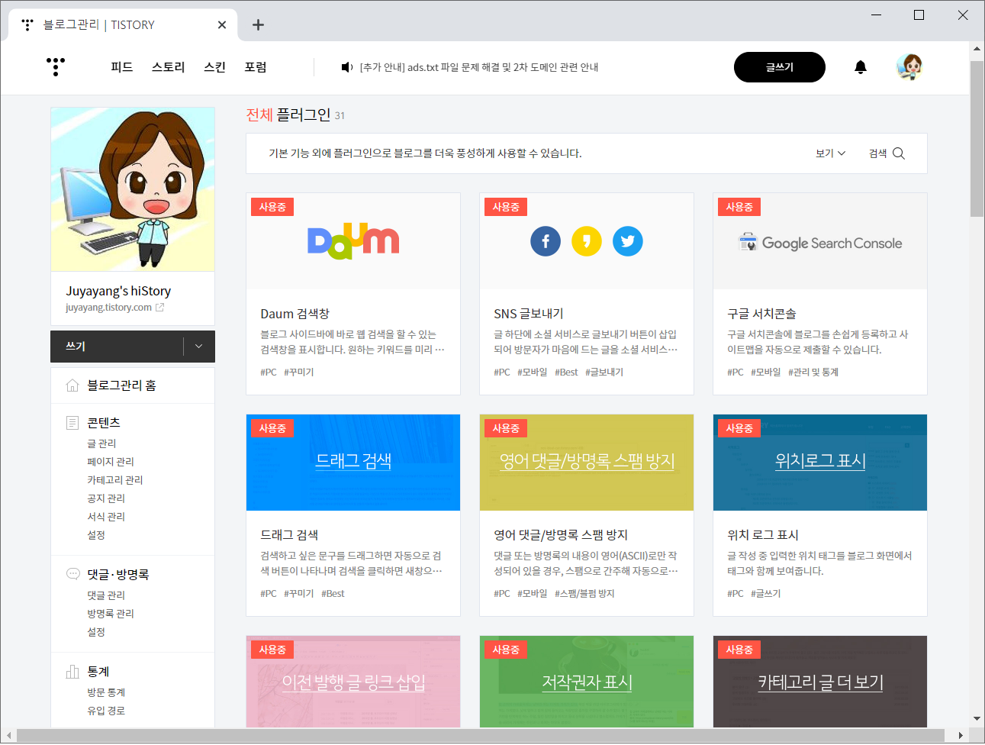Click the black 글쓰기 button

click(780, 67)
